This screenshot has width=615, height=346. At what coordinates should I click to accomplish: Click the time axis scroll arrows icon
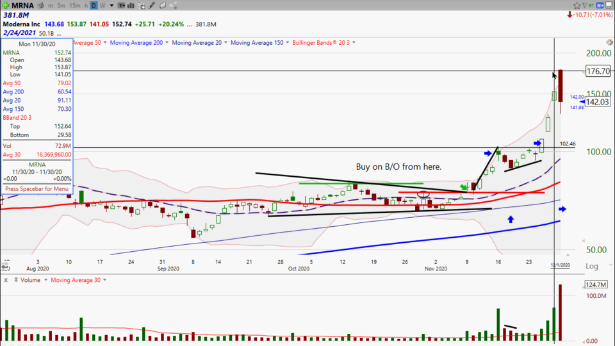coord(4,267)
